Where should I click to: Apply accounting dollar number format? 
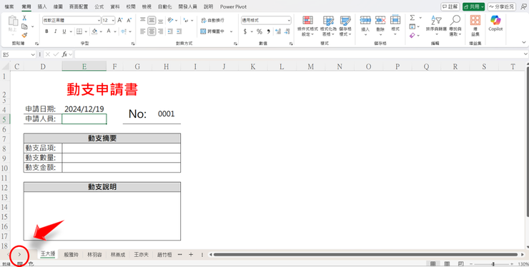pyautogui.click(x=246, y=31)
